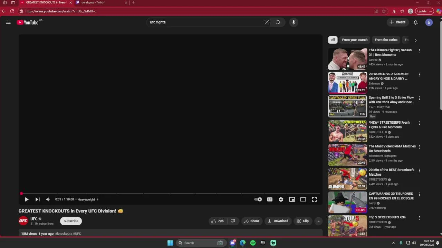
Task: Open more actions ellipsis under video
Action: [318, 221]
